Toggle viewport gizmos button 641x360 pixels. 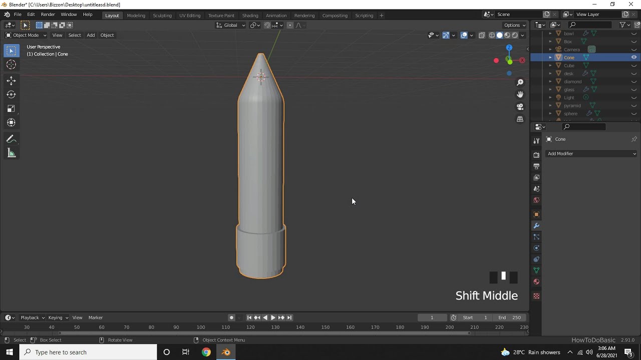pos(446,35)
